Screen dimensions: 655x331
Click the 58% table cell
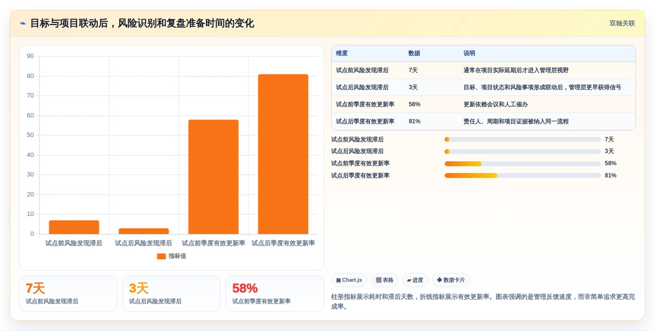(x=415, y=105)
